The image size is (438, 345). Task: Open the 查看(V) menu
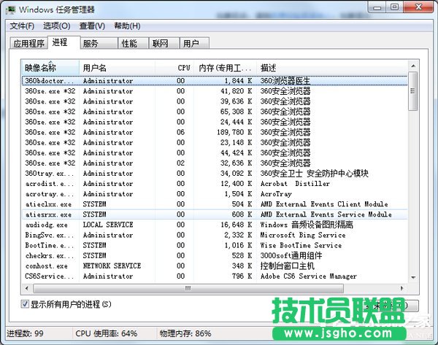92,26
